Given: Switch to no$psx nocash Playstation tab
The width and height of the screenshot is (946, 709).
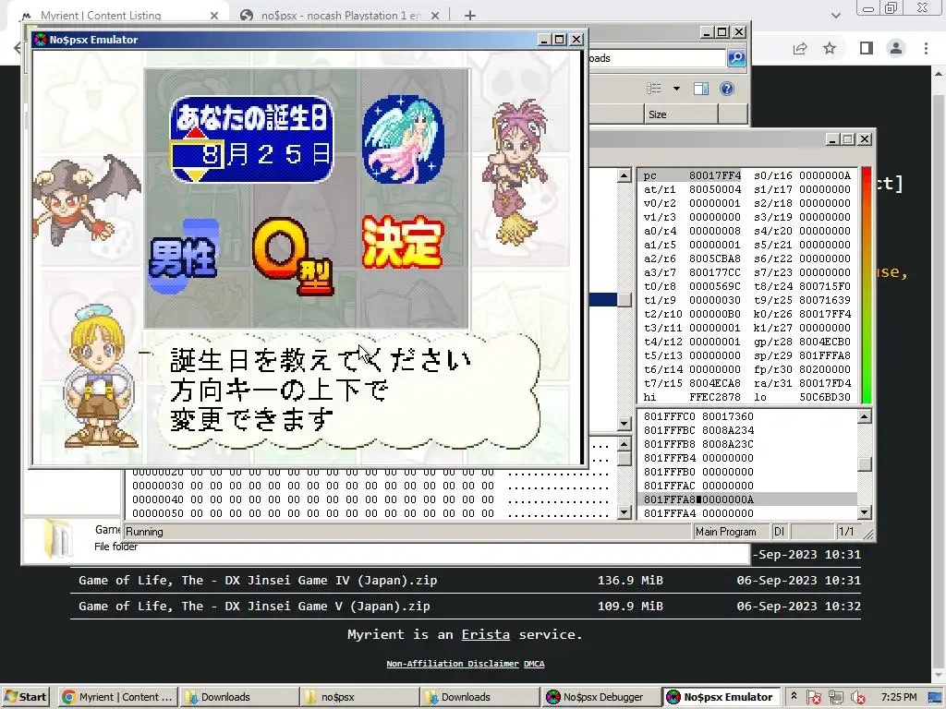Looking at the screenshot, I should click(341, 16).
